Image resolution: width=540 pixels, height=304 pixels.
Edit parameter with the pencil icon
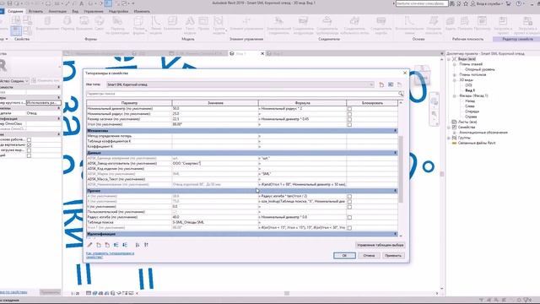[90, 245]
